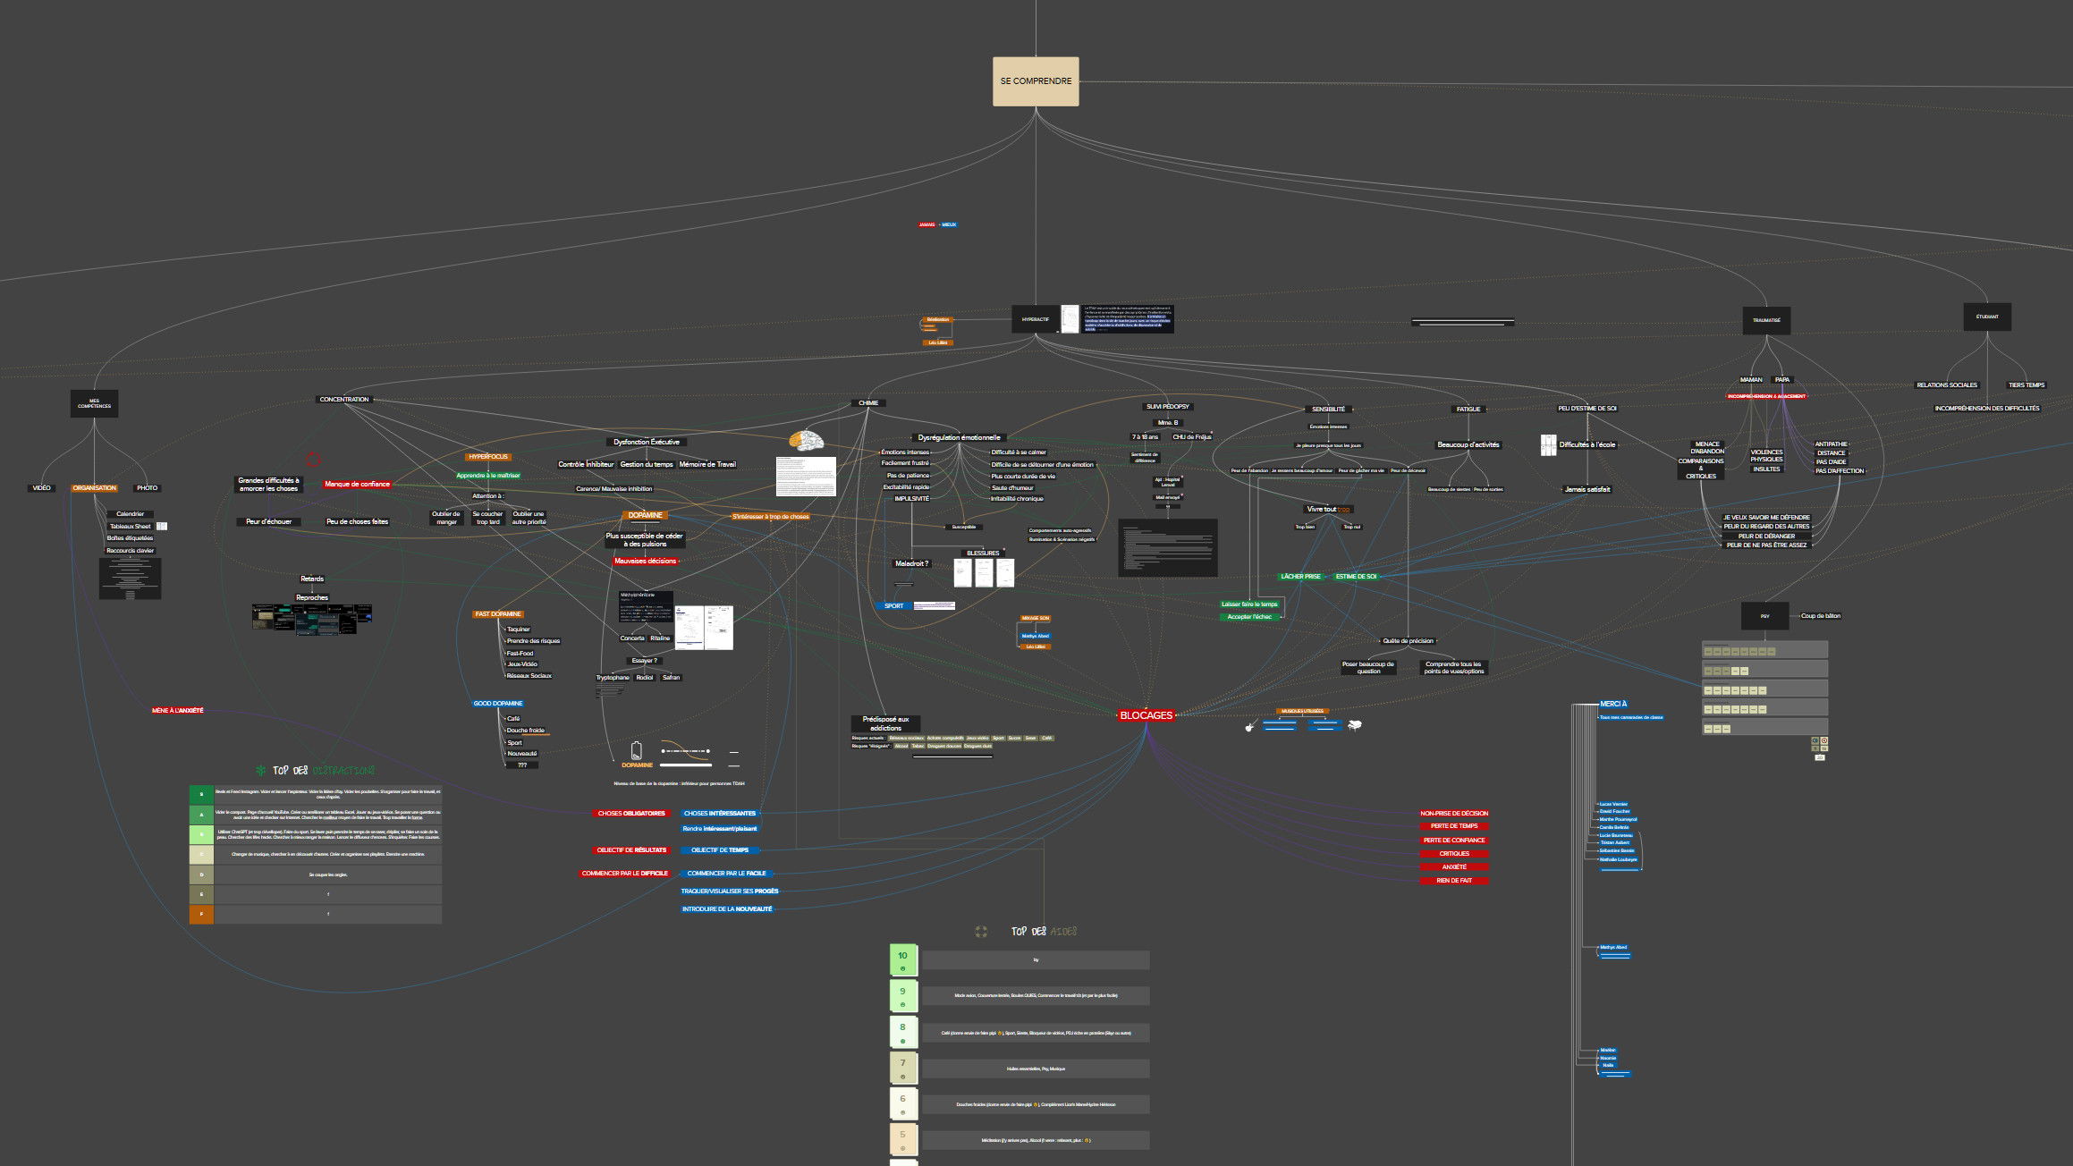Select the blue GOOD DOPAMINE node
The image size is (2073, 1166).
tap(498, 704)
